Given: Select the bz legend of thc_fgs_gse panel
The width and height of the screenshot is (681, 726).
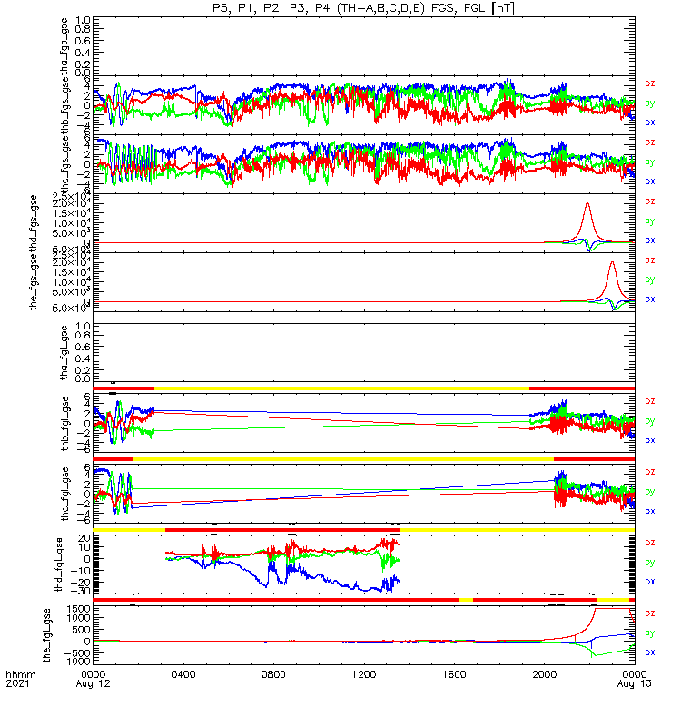Looking at the screenshot, I should click(650, 142).
